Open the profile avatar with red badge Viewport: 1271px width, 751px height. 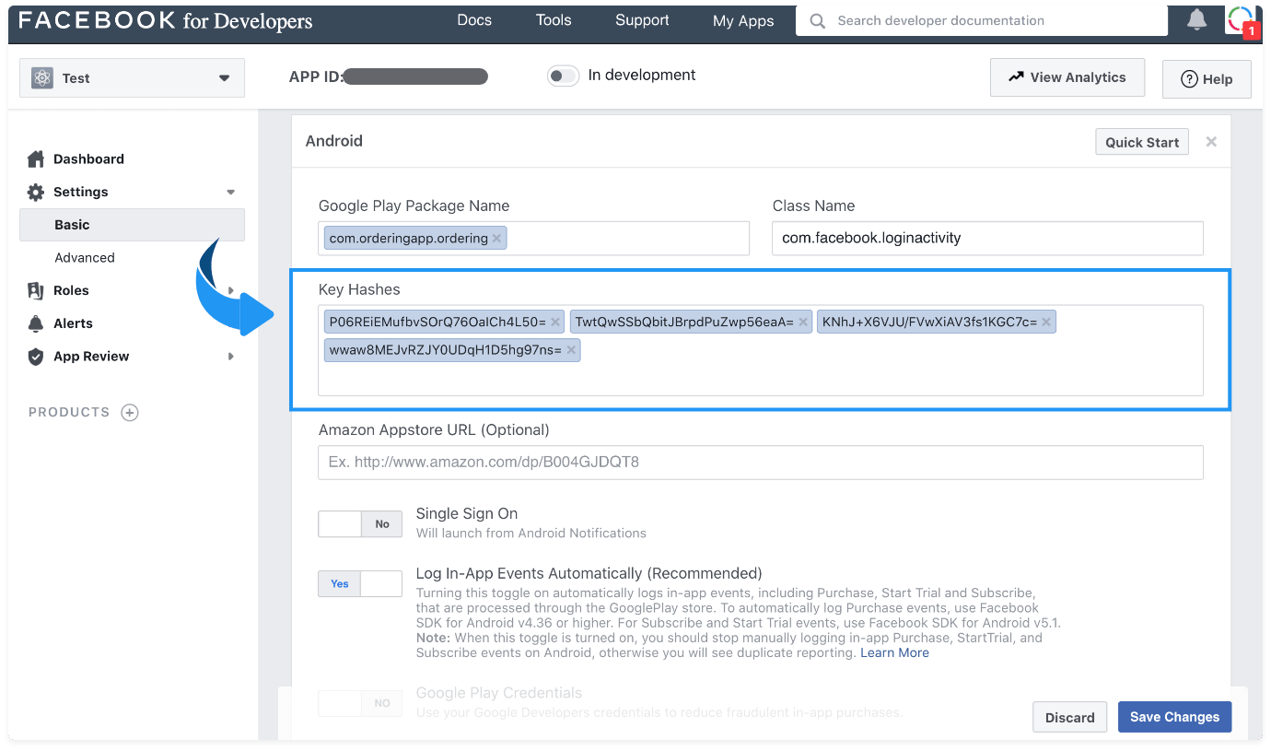click(1242, 19)
